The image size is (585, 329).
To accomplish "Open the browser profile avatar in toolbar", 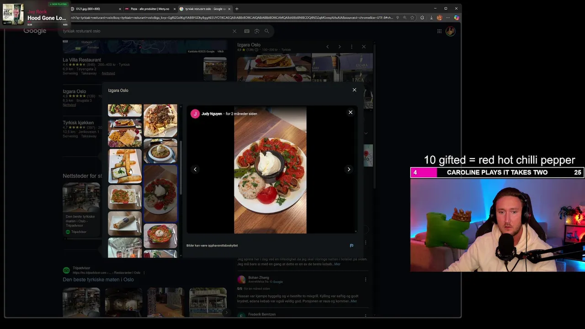I will tap(440, 18).
